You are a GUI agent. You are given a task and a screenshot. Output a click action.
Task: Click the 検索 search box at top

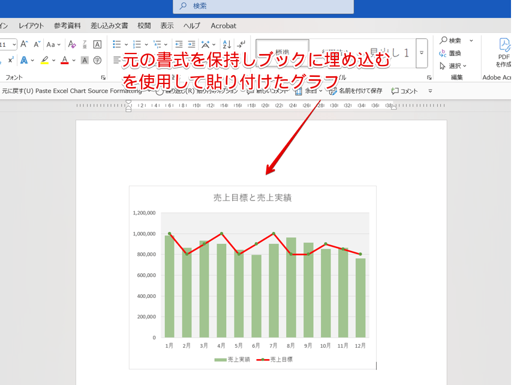coord(264,7)
